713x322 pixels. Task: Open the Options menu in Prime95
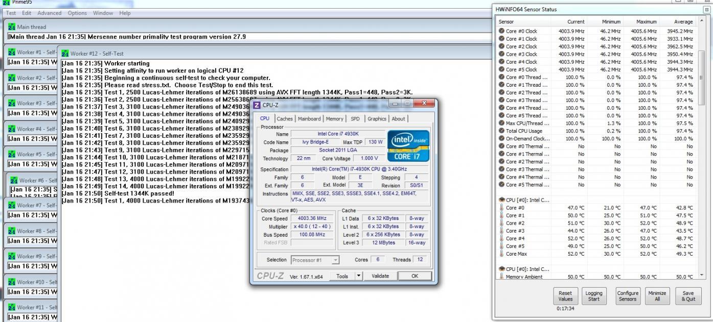coord(77,13)
